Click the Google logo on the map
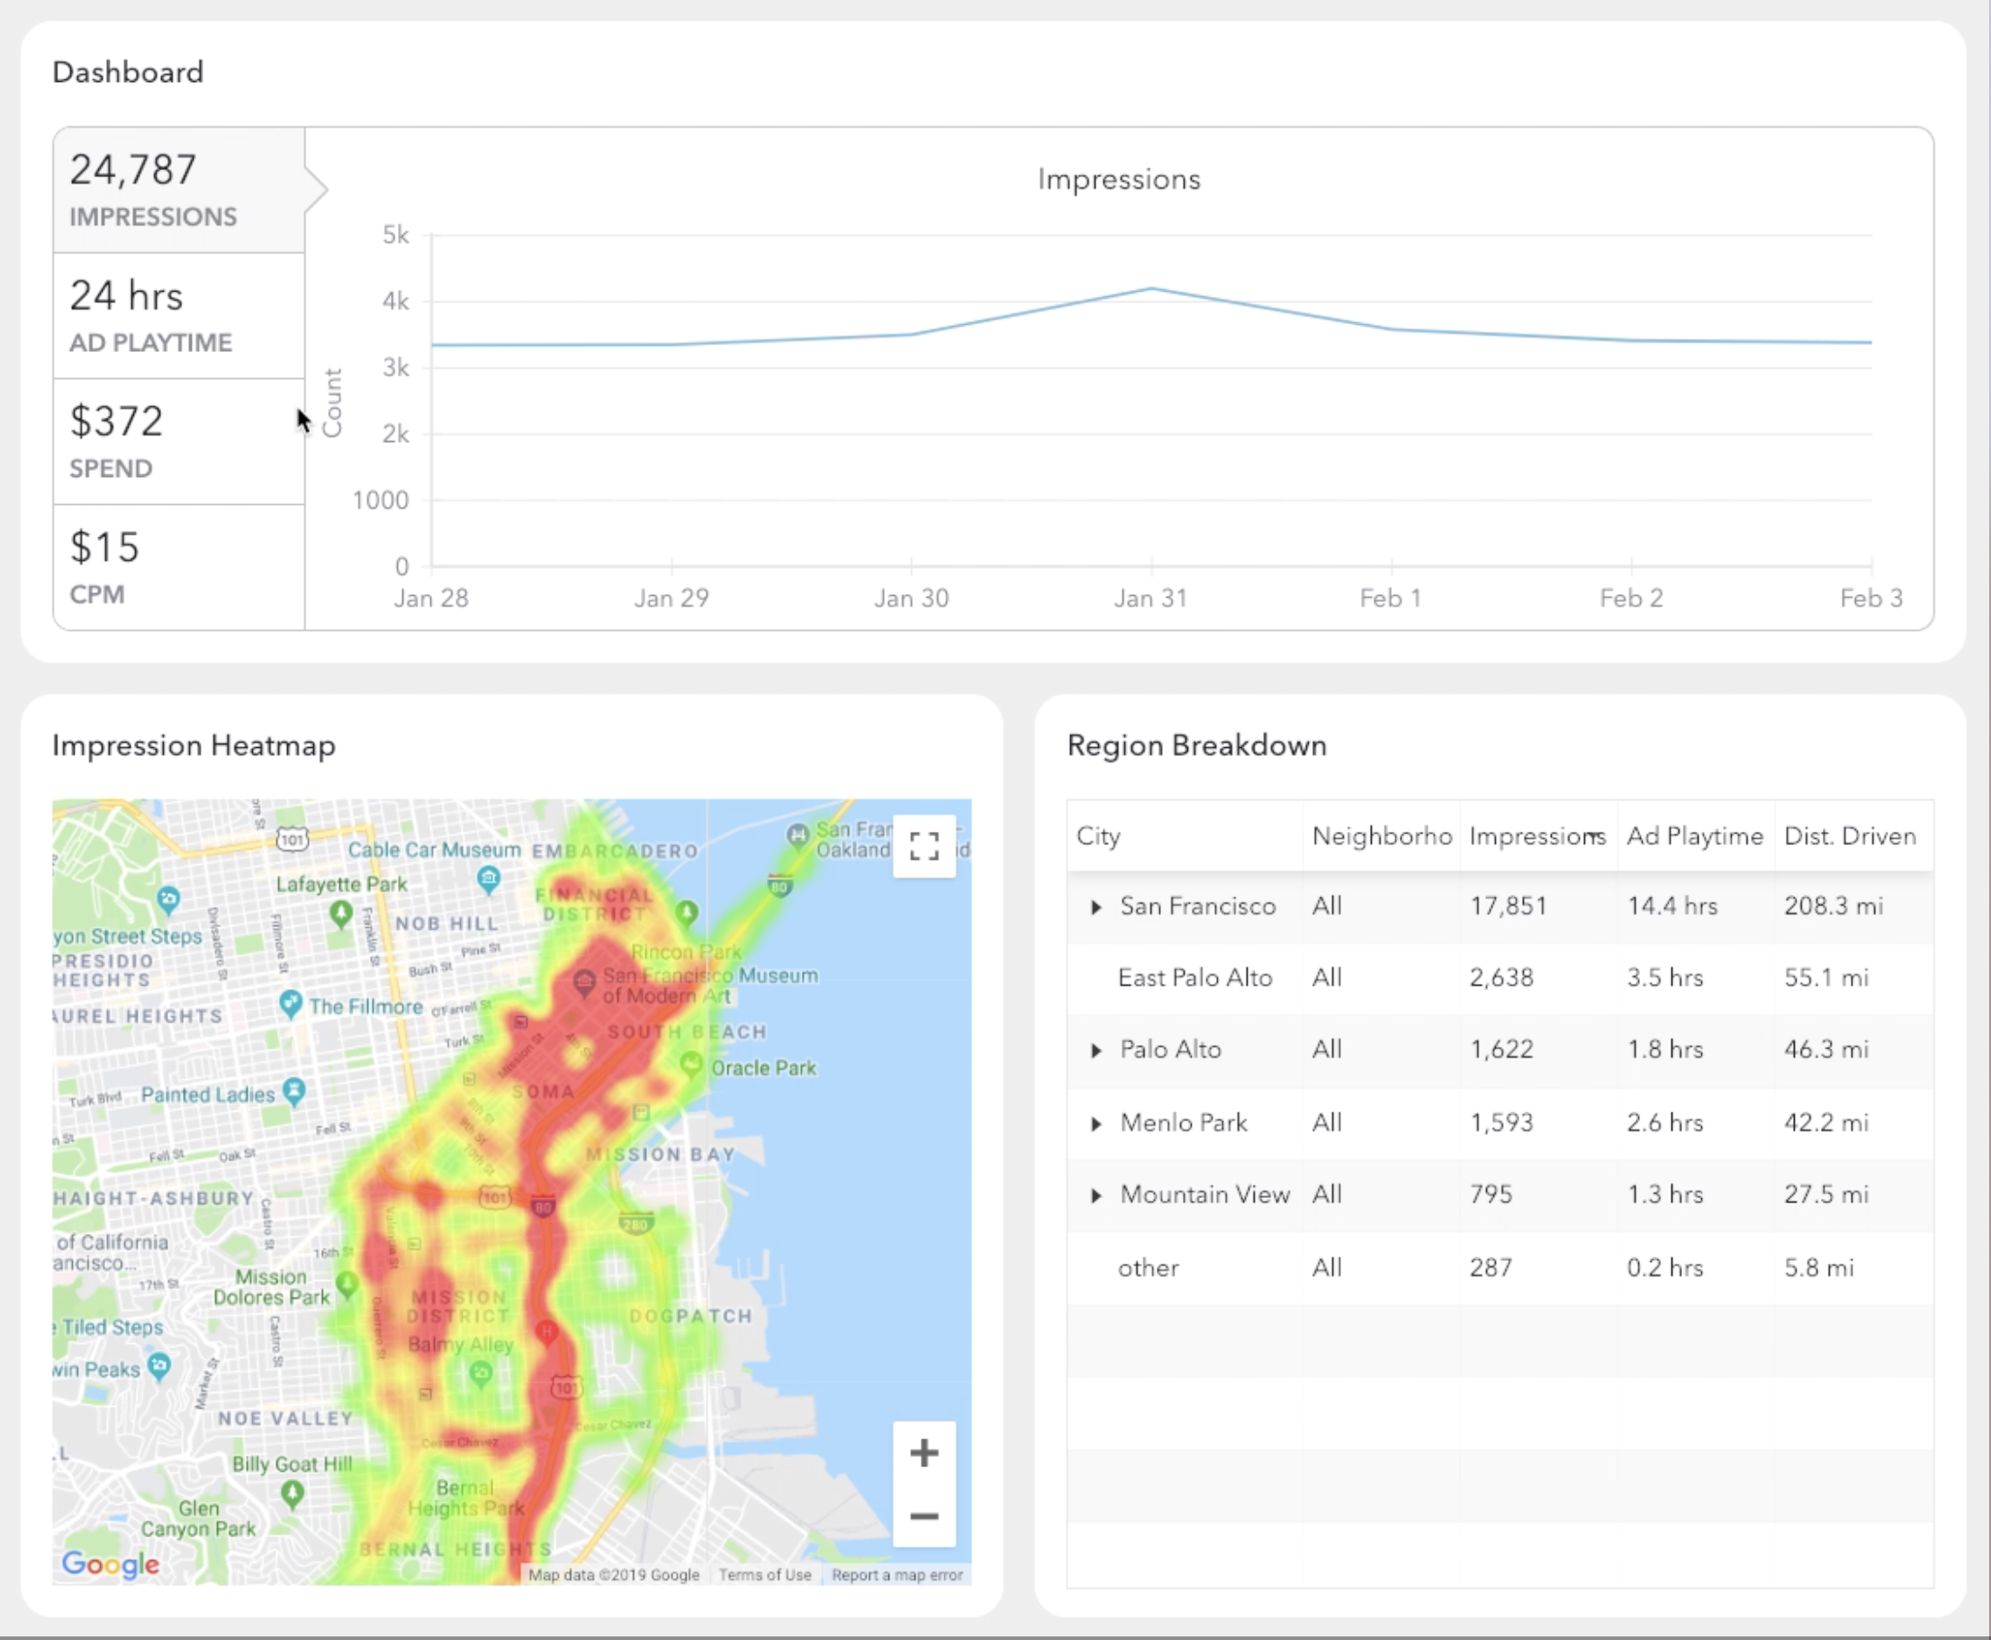 [111, 1563]
